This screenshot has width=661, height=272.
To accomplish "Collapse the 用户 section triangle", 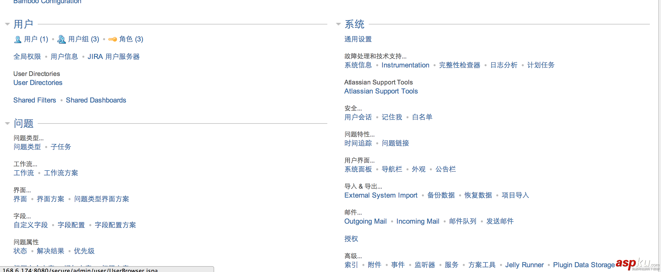I will tap(7, 24).
